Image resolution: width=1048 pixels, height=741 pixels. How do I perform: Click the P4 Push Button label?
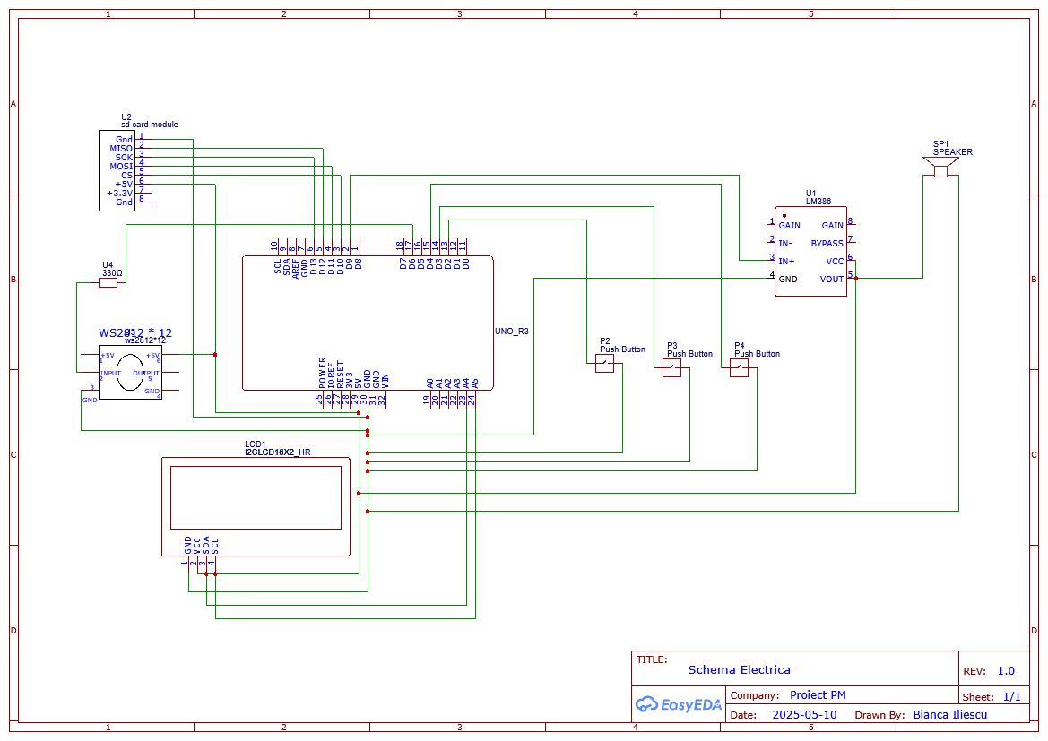pos(758,354)
